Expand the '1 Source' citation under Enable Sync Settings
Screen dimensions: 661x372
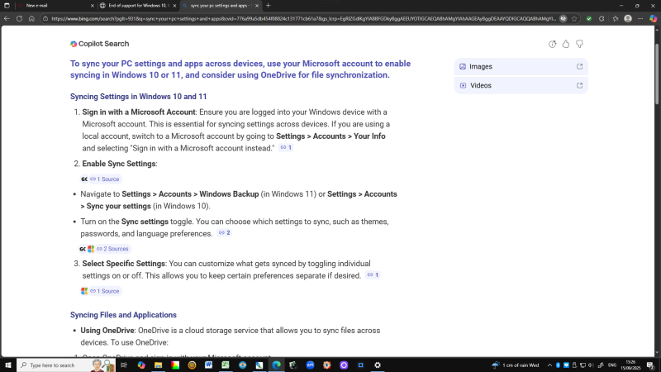pos(104,179)
